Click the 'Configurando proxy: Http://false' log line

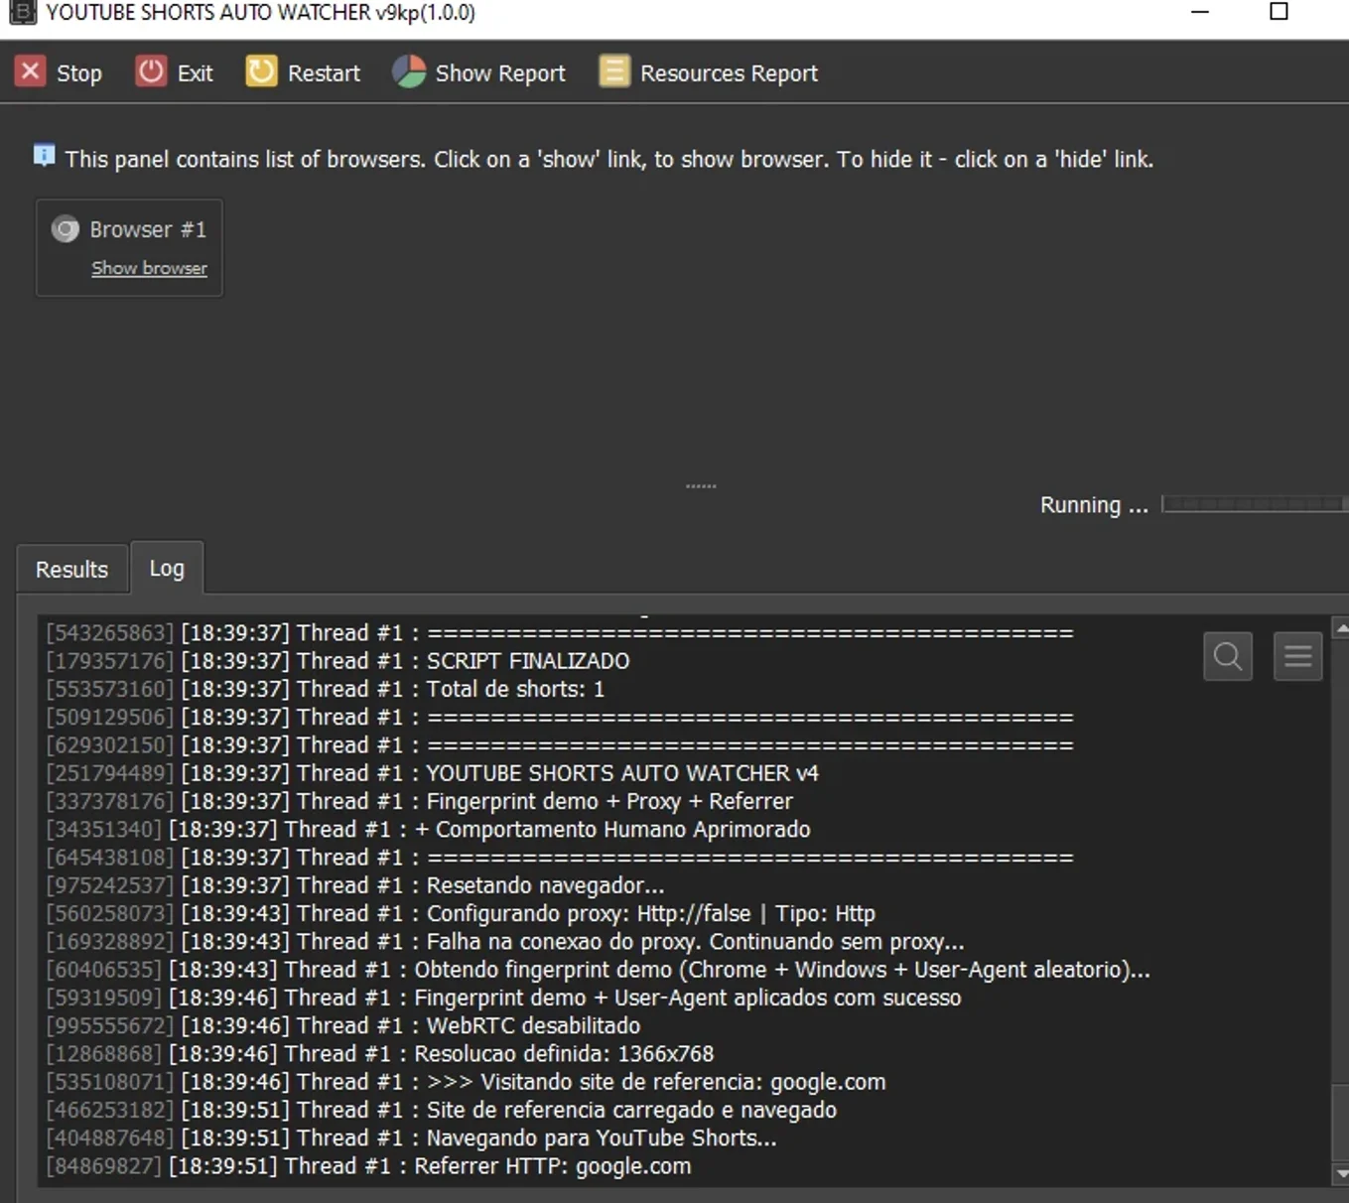click(651, 913)
